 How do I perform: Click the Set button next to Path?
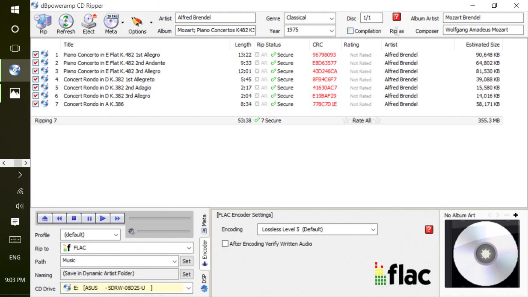[187, 261]
